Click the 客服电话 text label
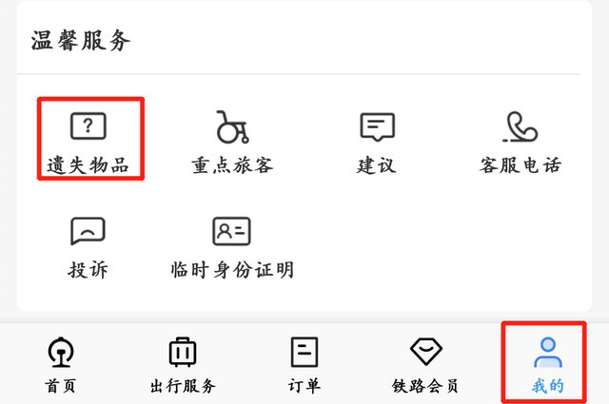 pos(521,165)
